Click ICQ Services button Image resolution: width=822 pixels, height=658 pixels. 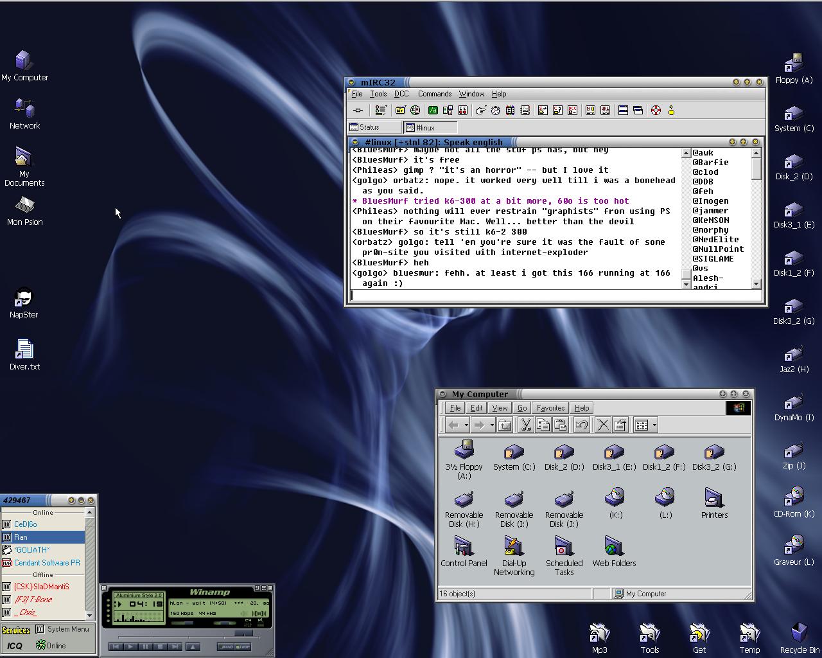(x=16, y=630)
